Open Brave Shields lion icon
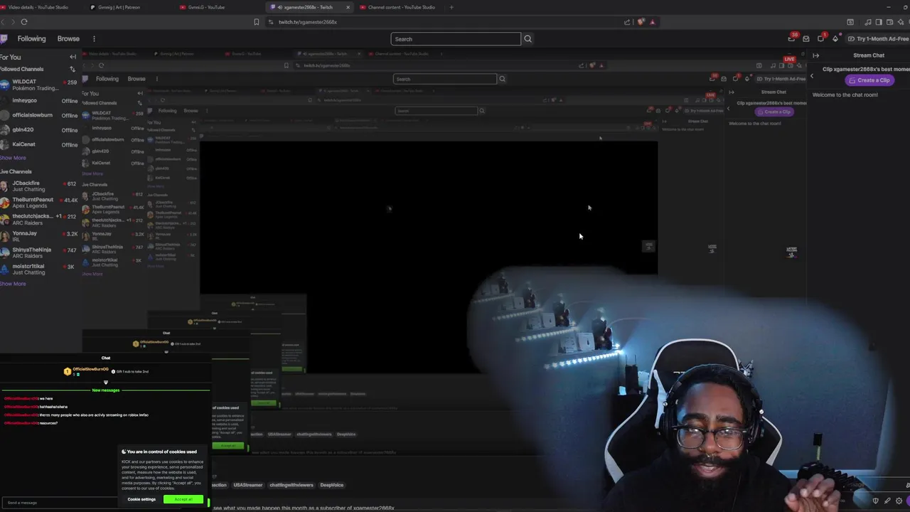This screenshot has height=512, width=910. (641, 22)
